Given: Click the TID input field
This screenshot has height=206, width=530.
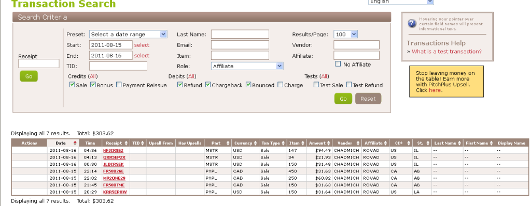Looking at the screenshot, I should pyautogui.click(x=118, y=66).
